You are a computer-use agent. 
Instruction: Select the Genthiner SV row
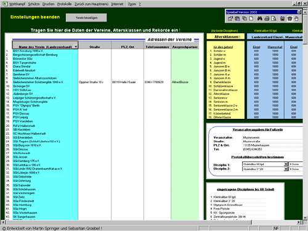point(45,75)
